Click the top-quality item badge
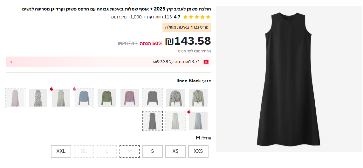 (x=187, y=27)
